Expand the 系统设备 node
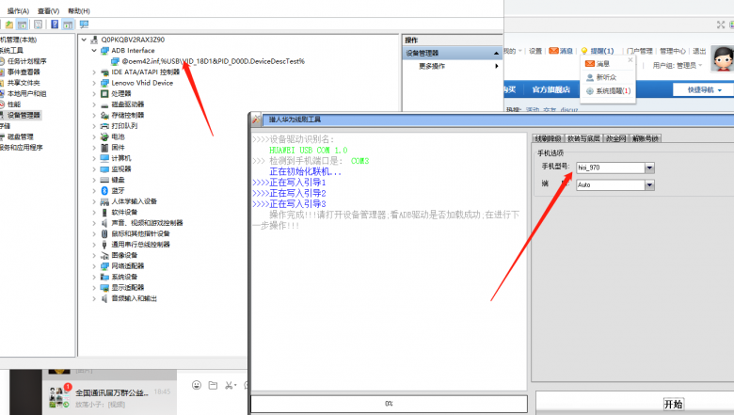The image size is (734, 415). coord(94,277)
